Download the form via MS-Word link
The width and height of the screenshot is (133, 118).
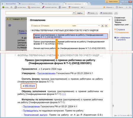(x=30, y=86)
